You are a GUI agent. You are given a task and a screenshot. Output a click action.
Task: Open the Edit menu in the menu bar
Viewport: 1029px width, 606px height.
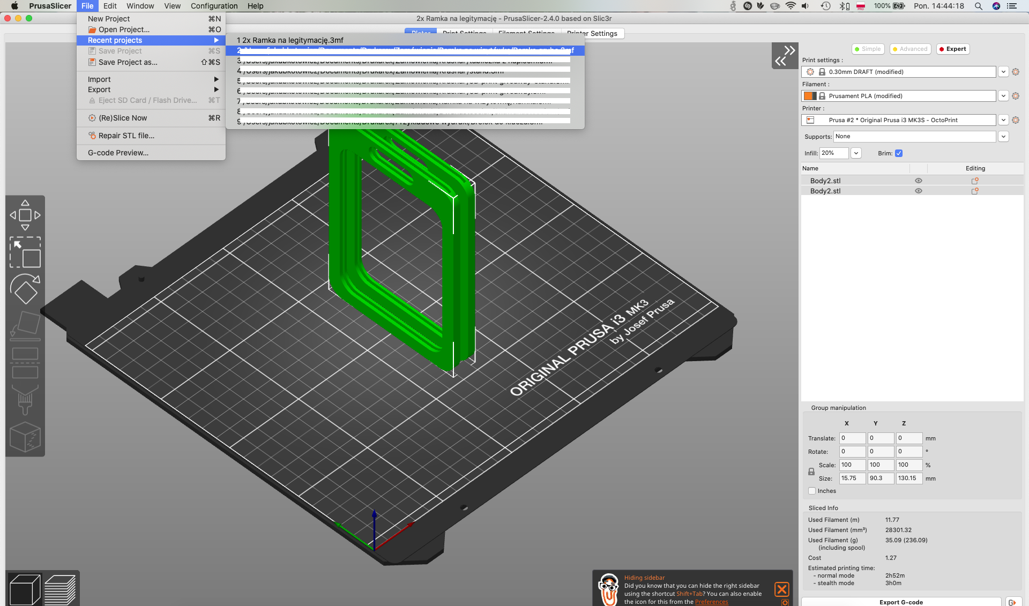click(110, 6)
